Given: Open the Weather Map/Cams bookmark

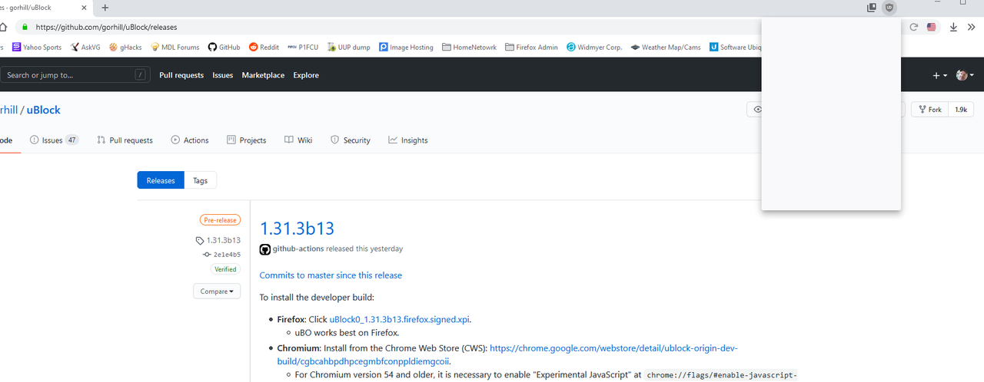Looking at the screenshot, I should pyautogui.click(x=666, y=47).
